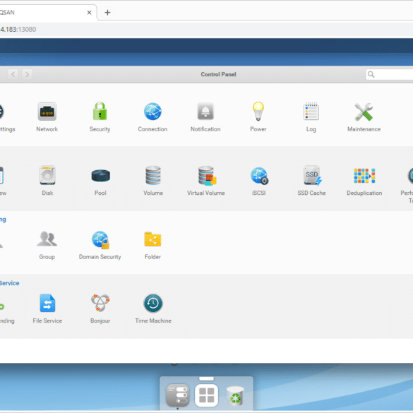This screenshot has height=413, width=413.
Task: Open the Group users icon
Action: (x=47, y=239)
